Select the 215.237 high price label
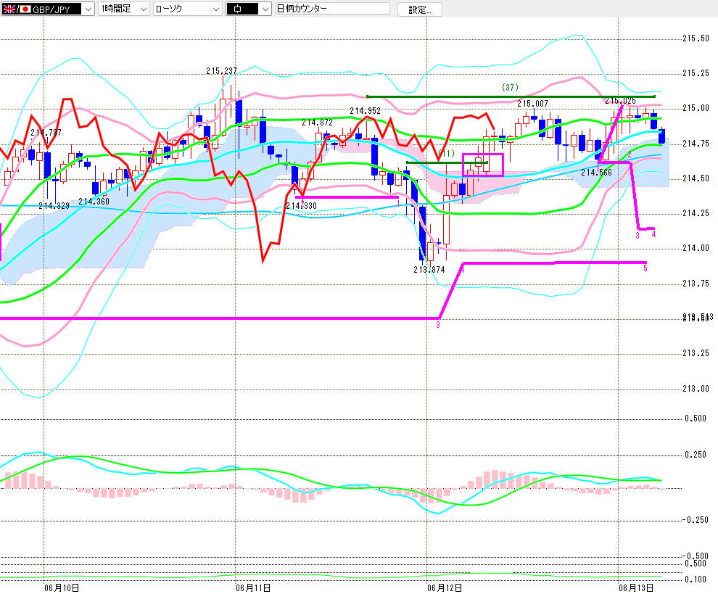Image resolution: width=718 pixels, height=594 pixels. 221,71
